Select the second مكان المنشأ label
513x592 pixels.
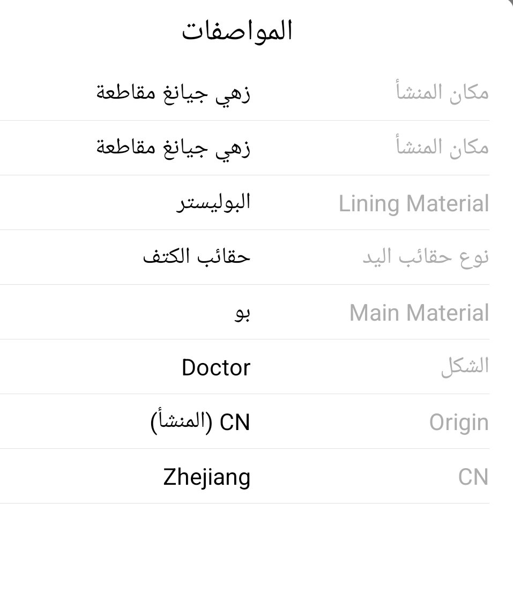pyautogui.click(x=442, y=146)
